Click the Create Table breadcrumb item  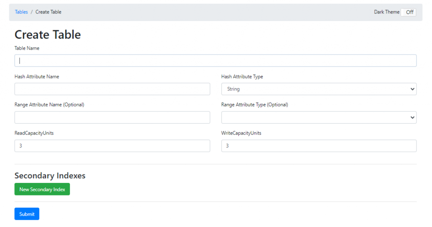(48, 12)
